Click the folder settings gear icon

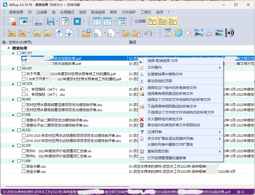click(86, 33)
